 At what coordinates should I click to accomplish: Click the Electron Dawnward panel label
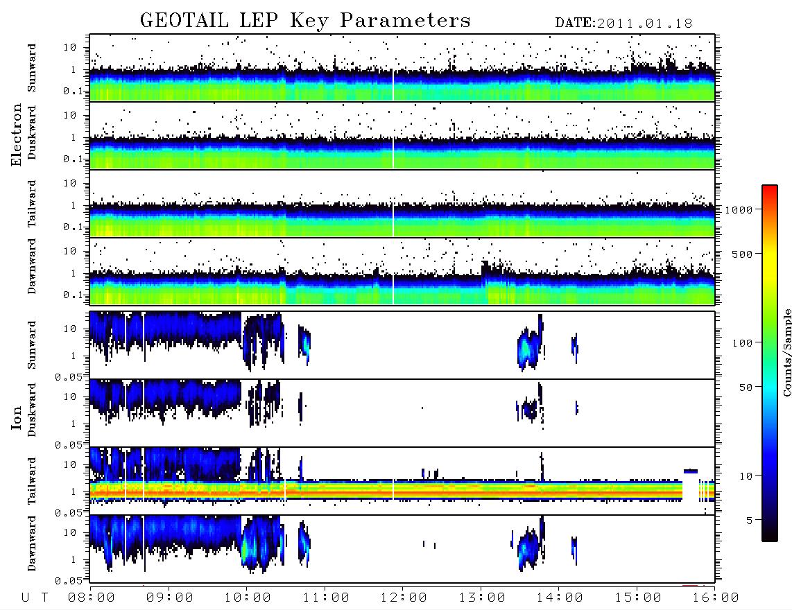pyautogui.click(x=32, y=267)
